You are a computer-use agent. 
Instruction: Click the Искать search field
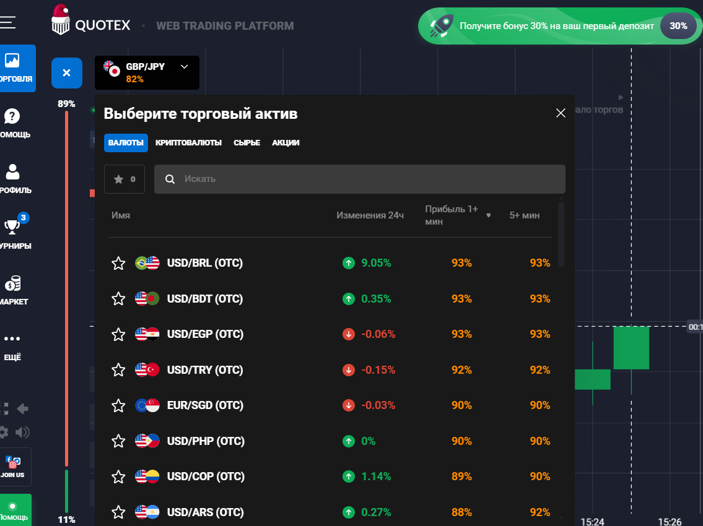click(360, 179)
